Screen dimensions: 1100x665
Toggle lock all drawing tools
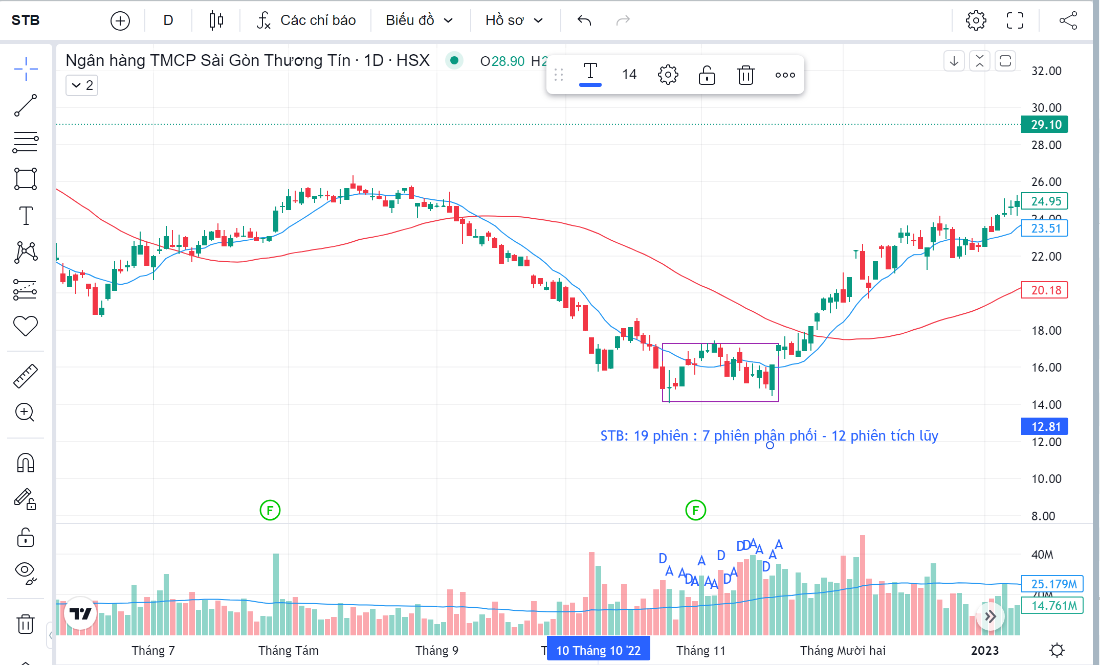pyautogui.click(x=26, y=538)
